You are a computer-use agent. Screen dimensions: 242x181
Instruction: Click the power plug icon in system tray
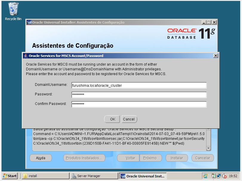coord(214,176)
